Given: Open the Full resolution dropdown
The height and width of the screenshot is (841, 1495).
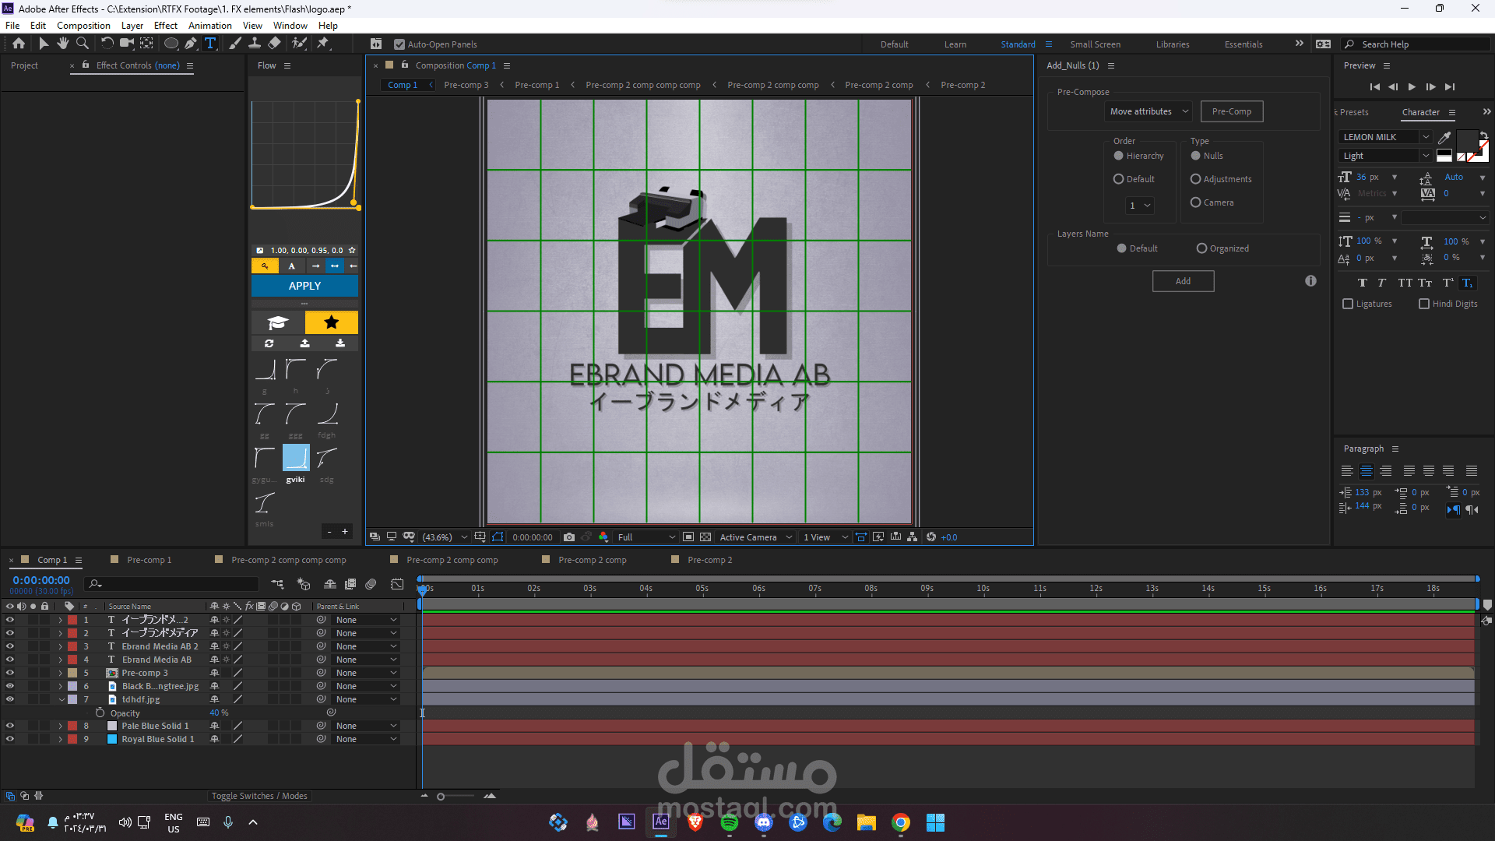Looking at the screenshot, I should pyautogui.click(x=645, y=537).
